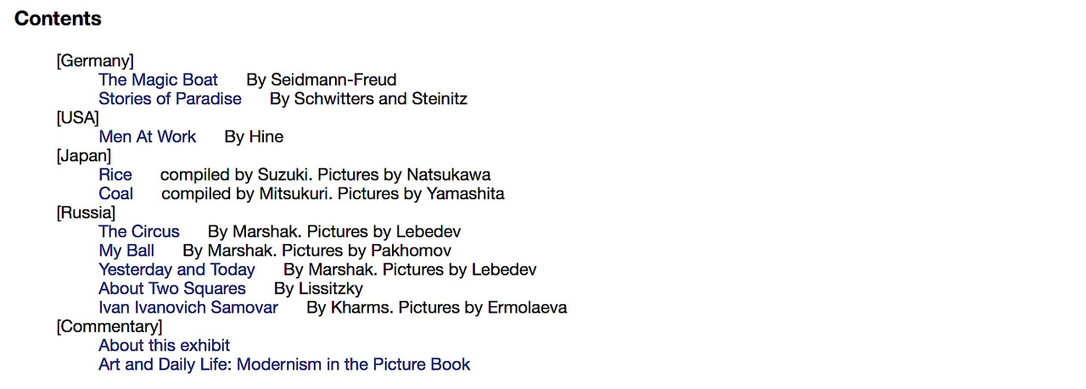Open About Two Squares link
Image resolution: width=1086 pixels, height=389 pixels.
pos(172,289)
